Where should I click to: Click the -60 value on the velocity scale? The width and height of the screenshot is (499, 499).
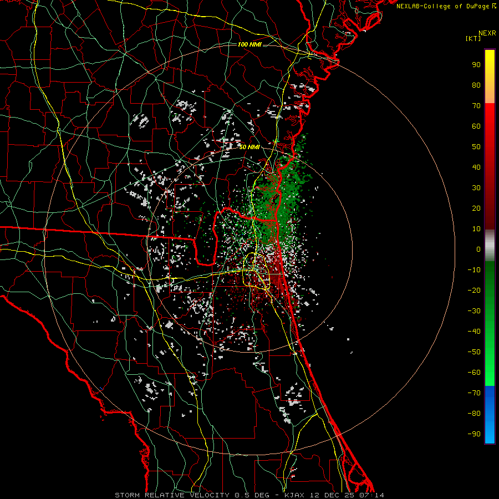point(474,373)
